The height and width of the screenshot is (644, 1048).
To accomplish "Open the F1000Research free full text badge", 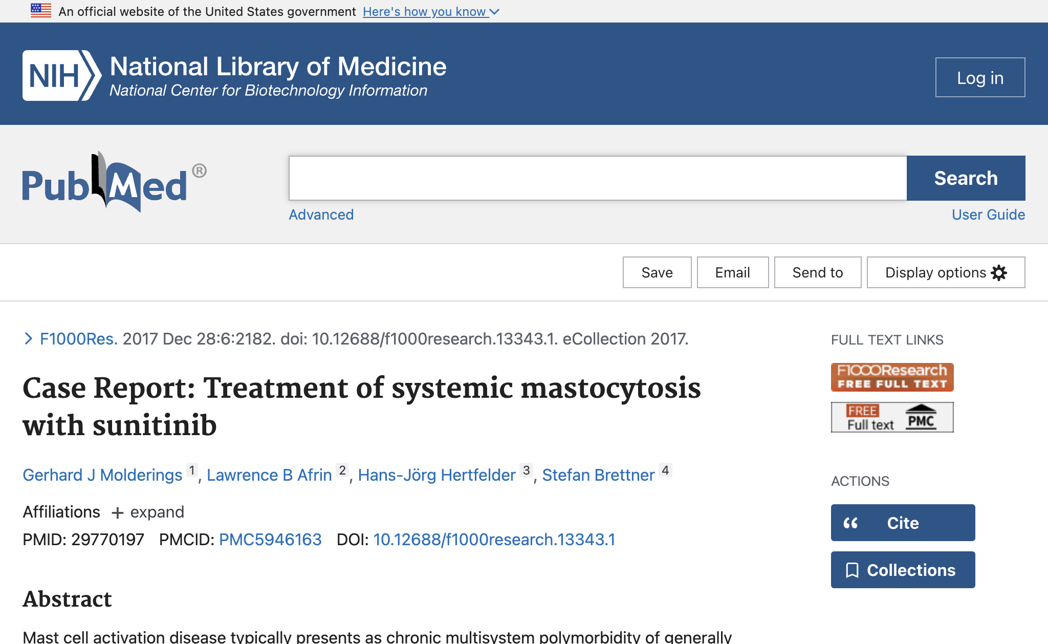I will (892, 377).
